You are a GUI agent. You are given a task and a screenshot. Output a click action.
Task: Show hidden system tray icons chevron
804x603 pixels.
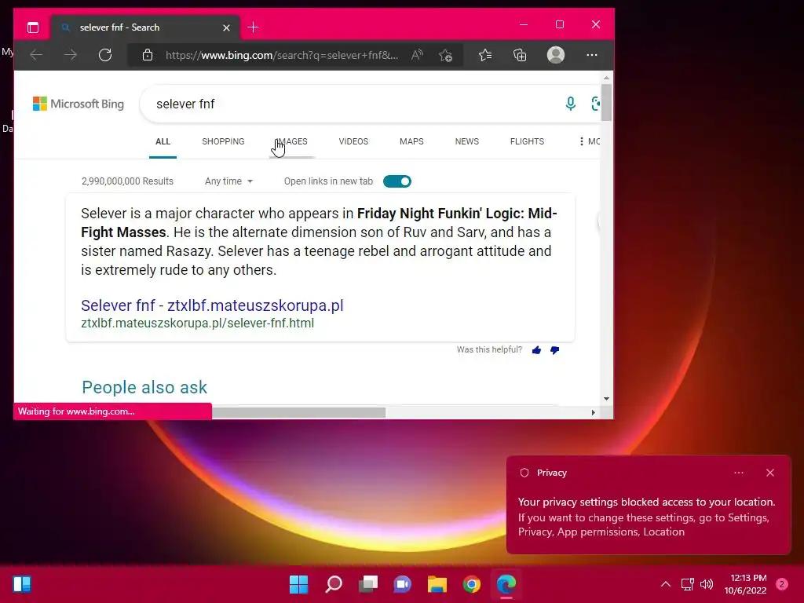point(666,584)
